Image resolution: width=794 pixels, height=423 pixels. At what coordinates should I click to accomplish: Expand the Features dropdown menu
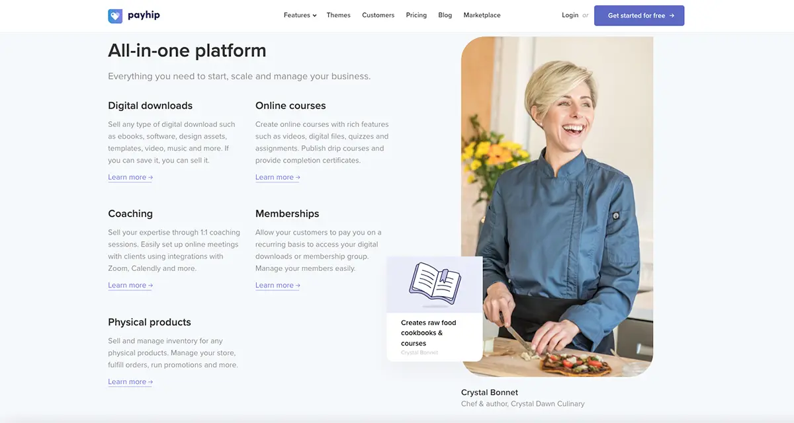(x=300, y=15)
